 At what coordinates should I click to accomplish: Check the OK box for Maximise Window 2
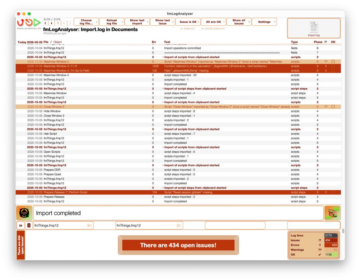[x=333, y=61]
